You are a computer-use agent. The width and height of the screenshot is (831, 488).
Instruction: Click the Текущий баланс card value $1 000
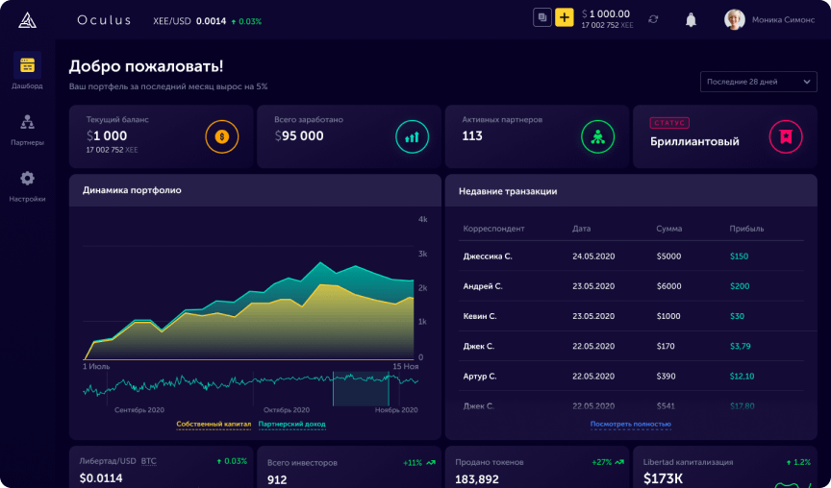tap(107, 136)
